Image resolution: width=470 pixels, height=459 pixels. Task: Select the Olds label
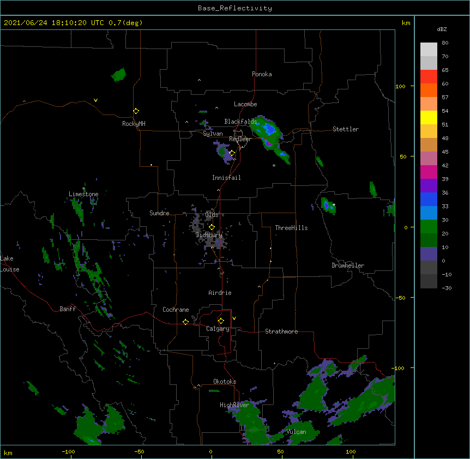[212, 215]
